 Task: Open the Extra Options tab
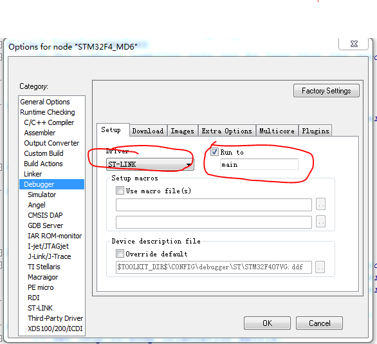[226, 131]
